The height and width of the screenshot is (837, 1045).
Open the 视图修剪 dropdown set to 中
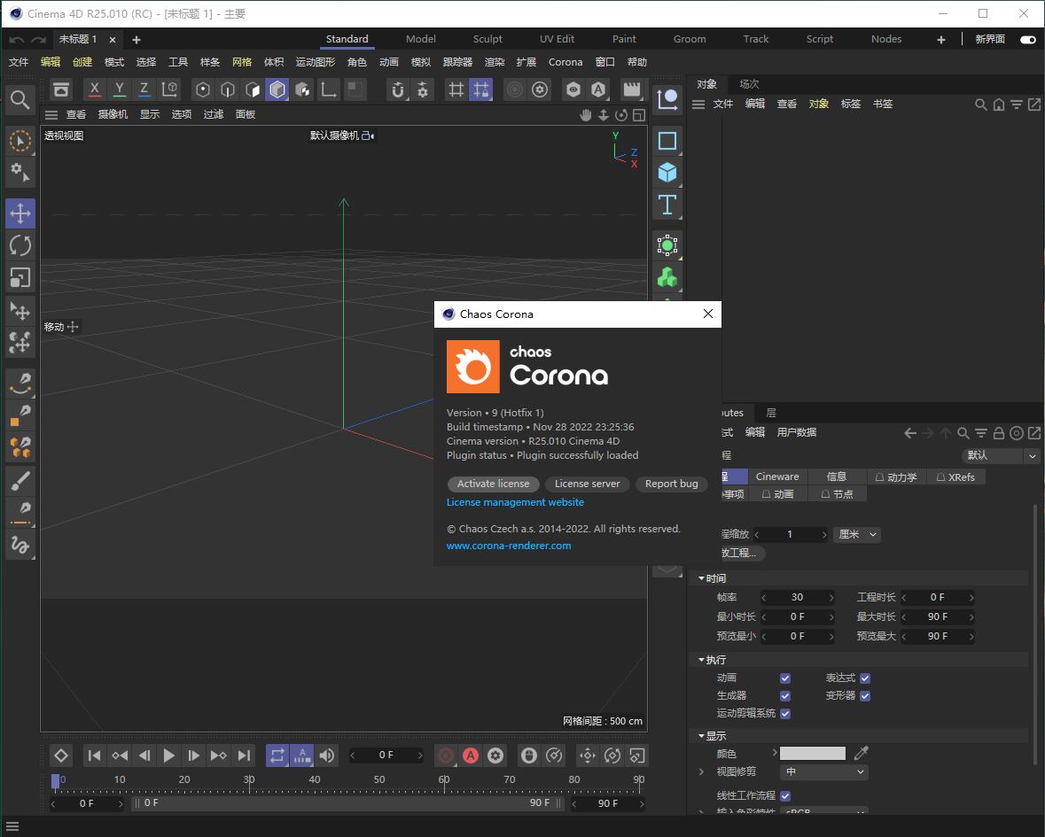pyautogui.click(x=823, y=771)
